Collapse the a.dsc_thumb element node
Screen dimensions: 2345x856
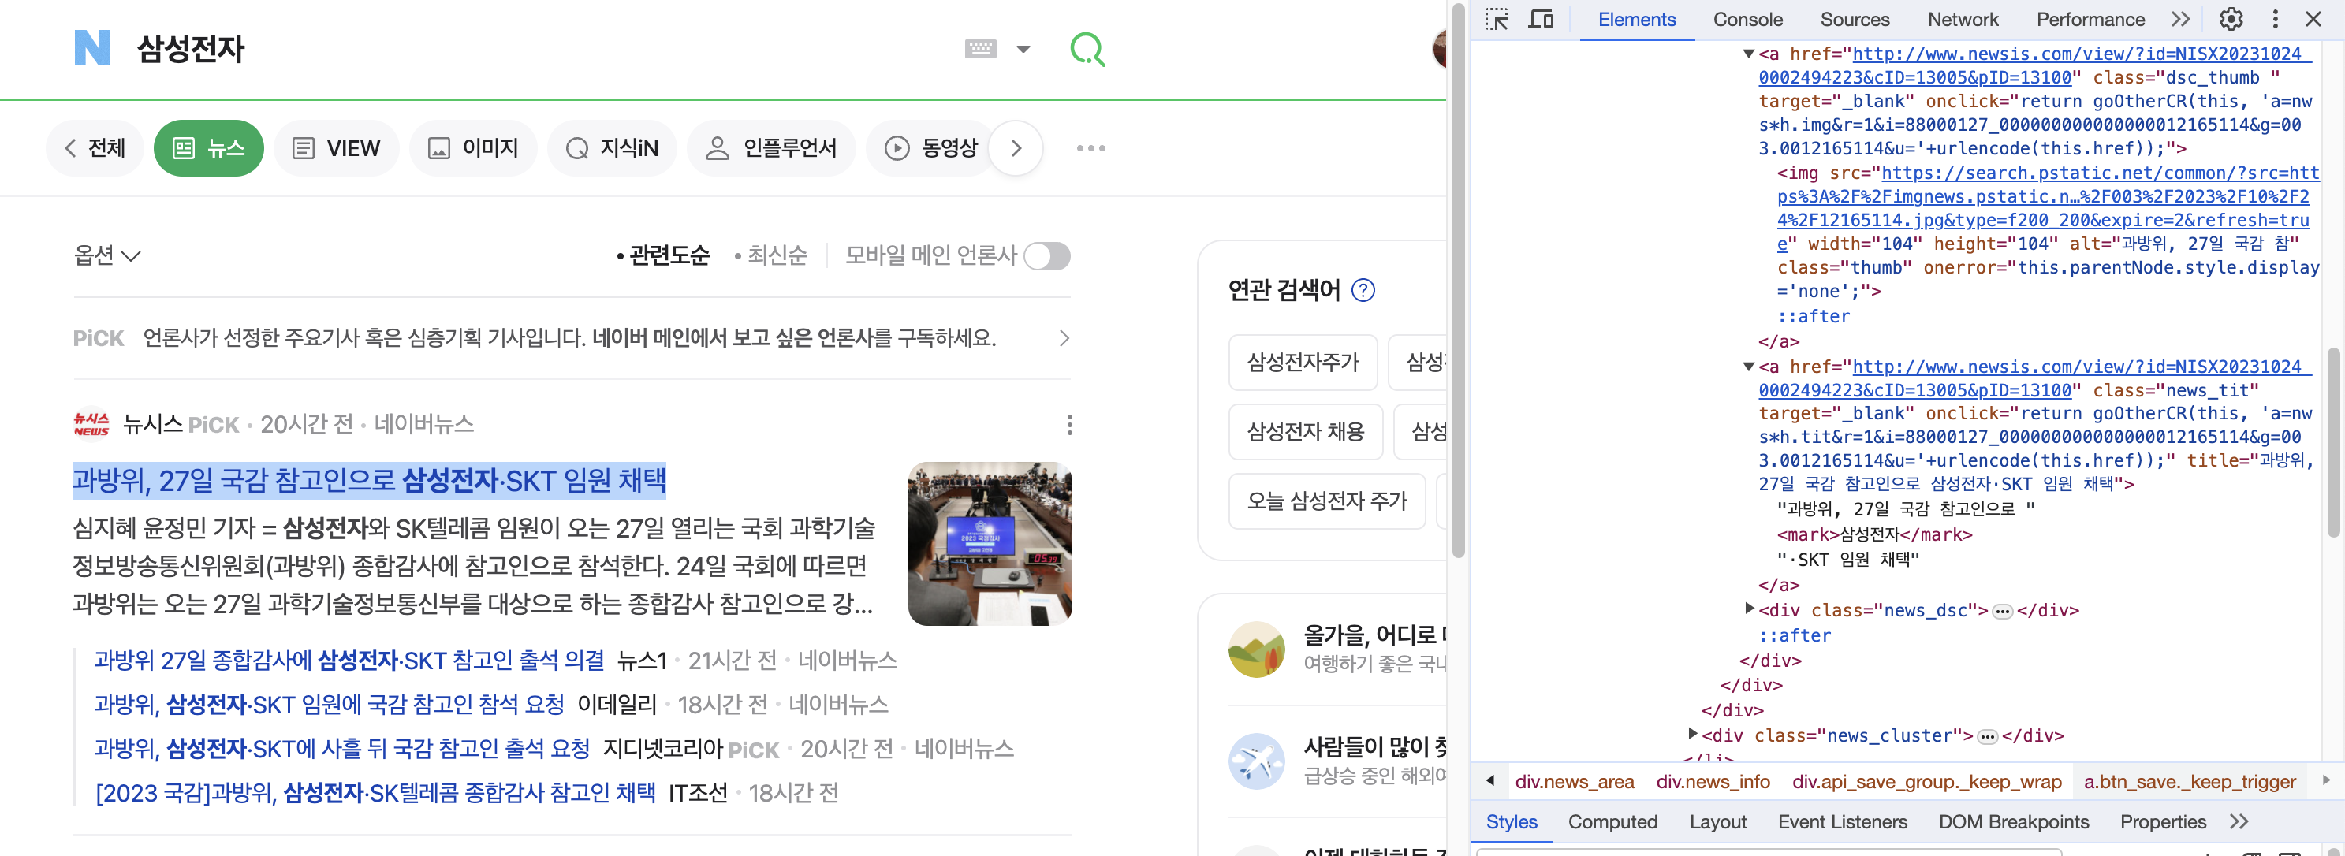1748,54
